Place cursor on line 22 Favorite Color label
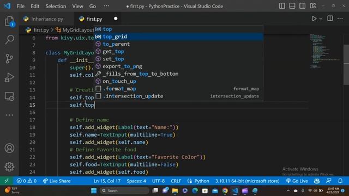The image size is (349, 196). click(176, 157)
